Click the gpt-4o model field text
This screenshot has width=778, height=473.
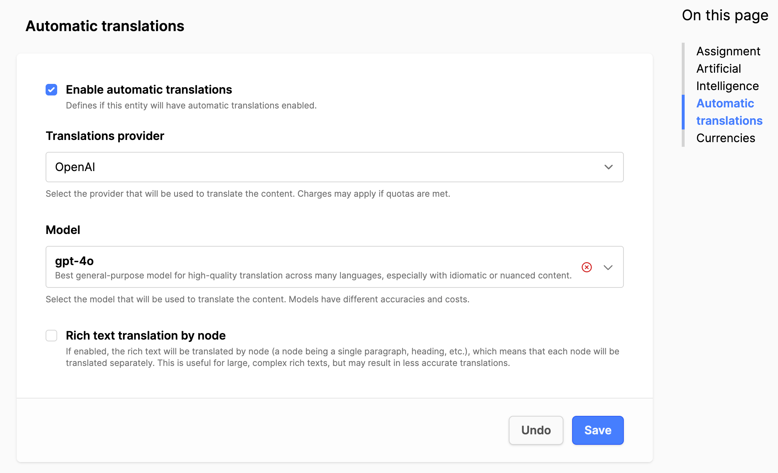pyautogui.click(x=75, y=261)
